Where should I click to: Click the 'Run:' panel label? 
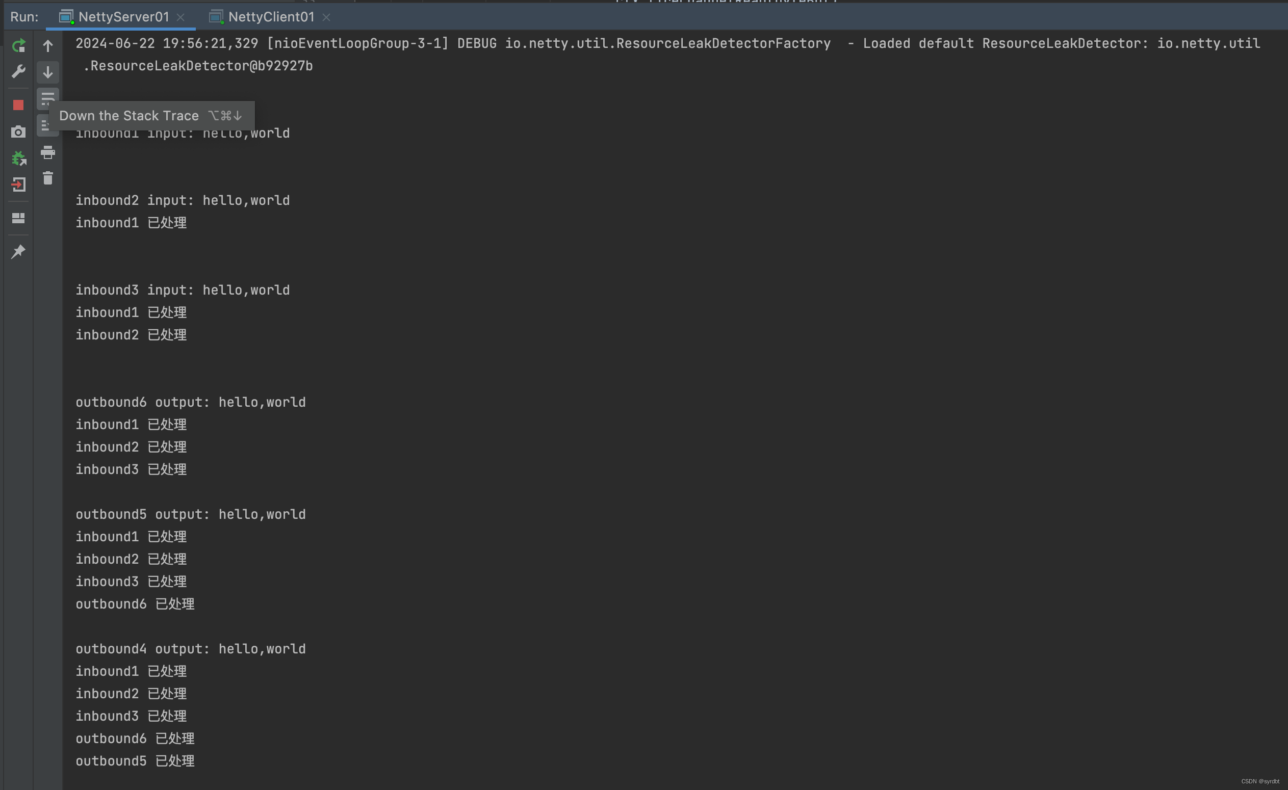click(24, 17)
